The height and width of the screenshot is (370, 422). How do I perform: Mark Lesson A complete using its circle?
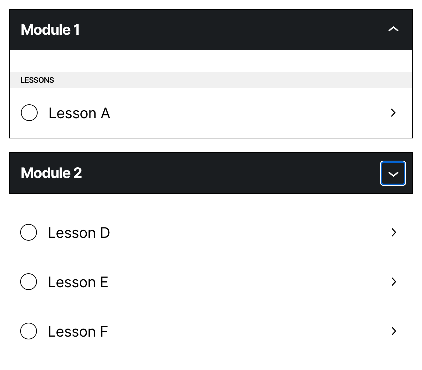click(29, 113)
